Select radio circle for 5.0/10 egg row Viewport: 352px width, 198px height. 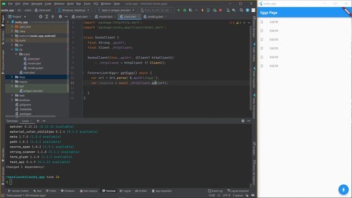(262, 22)
